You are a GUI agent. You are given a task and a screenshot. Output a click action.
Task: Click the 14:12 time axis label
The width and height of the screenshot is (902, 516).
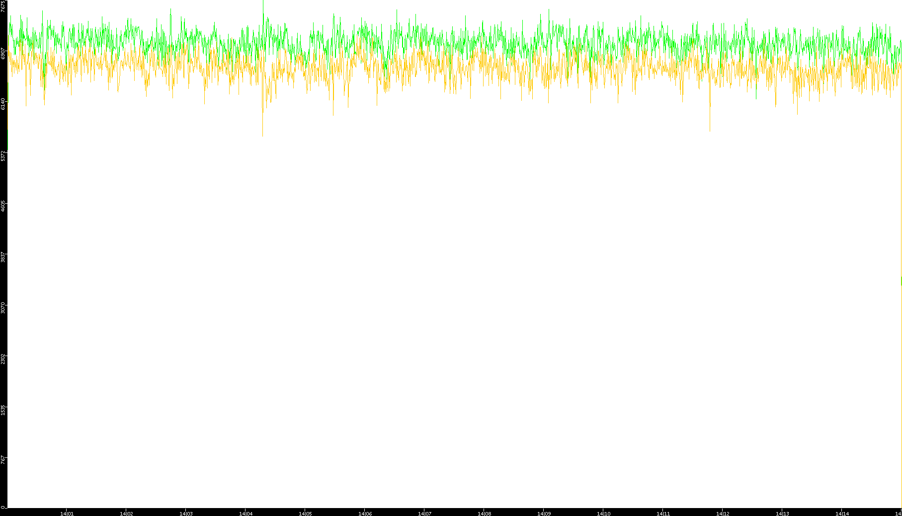tap(723, 513)
